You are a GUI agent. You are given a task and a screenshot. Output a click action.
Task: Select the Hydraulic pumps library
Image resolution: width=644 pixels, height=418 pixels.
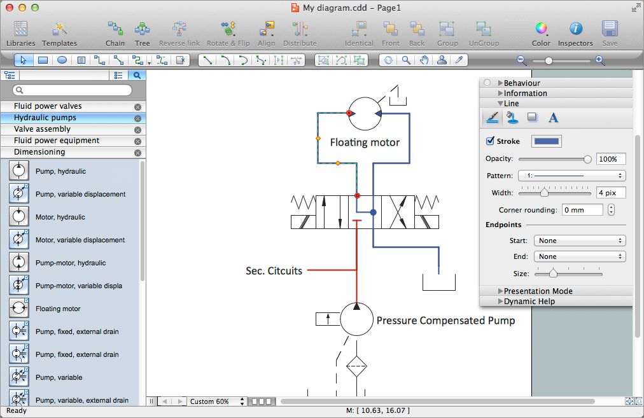45,118
